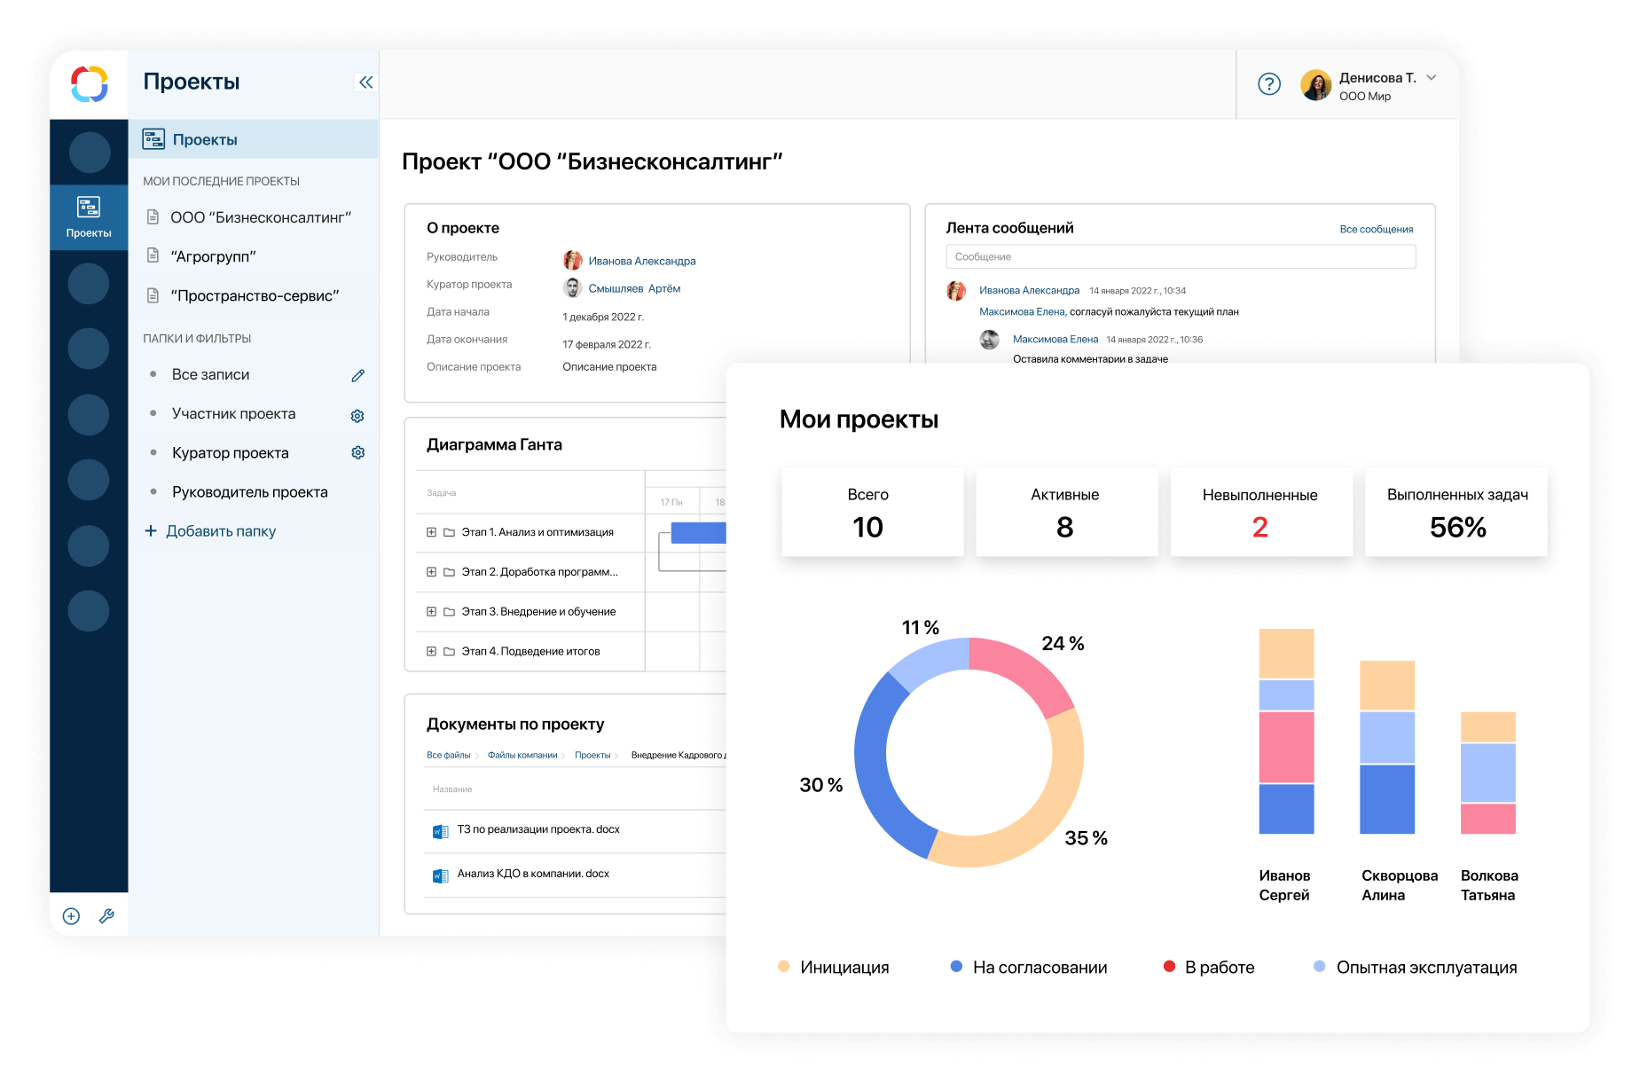Select Пространство-сервис from recent projects
Image resolution: width=1632 pixels, height=1091 pixels.
point(253,295)
